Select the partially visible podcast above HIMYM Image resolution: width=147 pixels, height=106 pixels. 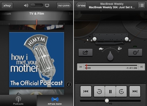point(36,27)
